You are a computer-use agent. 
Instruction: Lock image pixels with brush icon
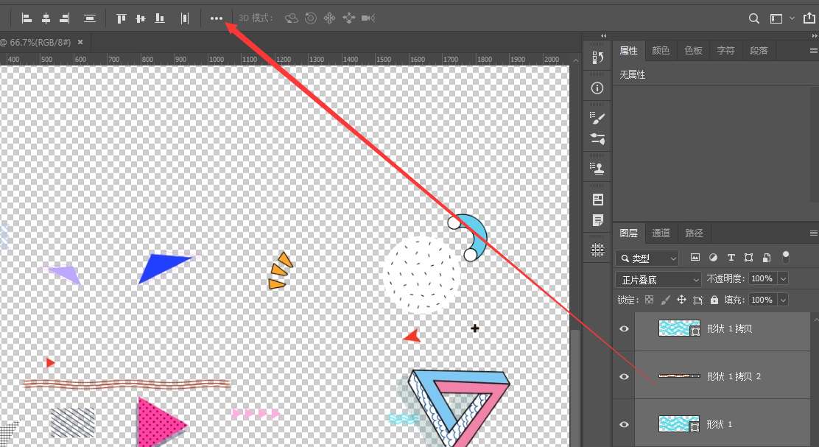coord(666,300)
